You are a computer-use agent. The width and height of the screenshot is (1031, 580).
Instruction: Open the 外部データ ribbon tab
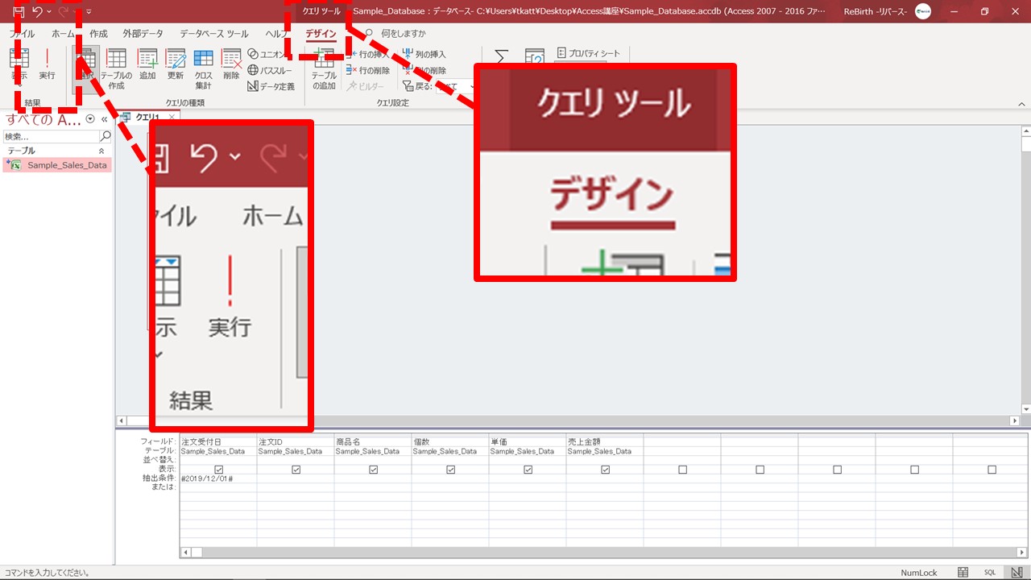(x=143, y=34)
